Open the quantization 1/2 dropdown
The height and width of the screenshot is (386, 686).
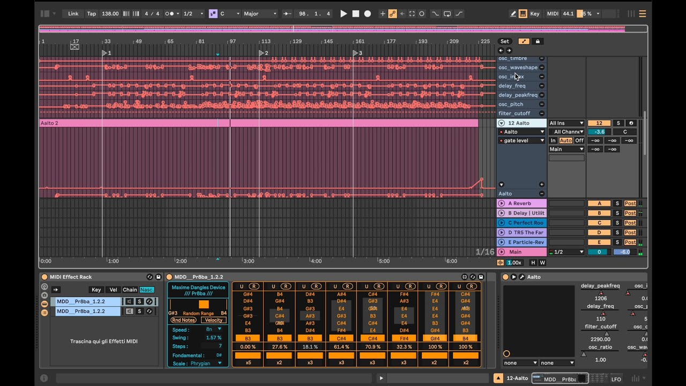(193, 13)
